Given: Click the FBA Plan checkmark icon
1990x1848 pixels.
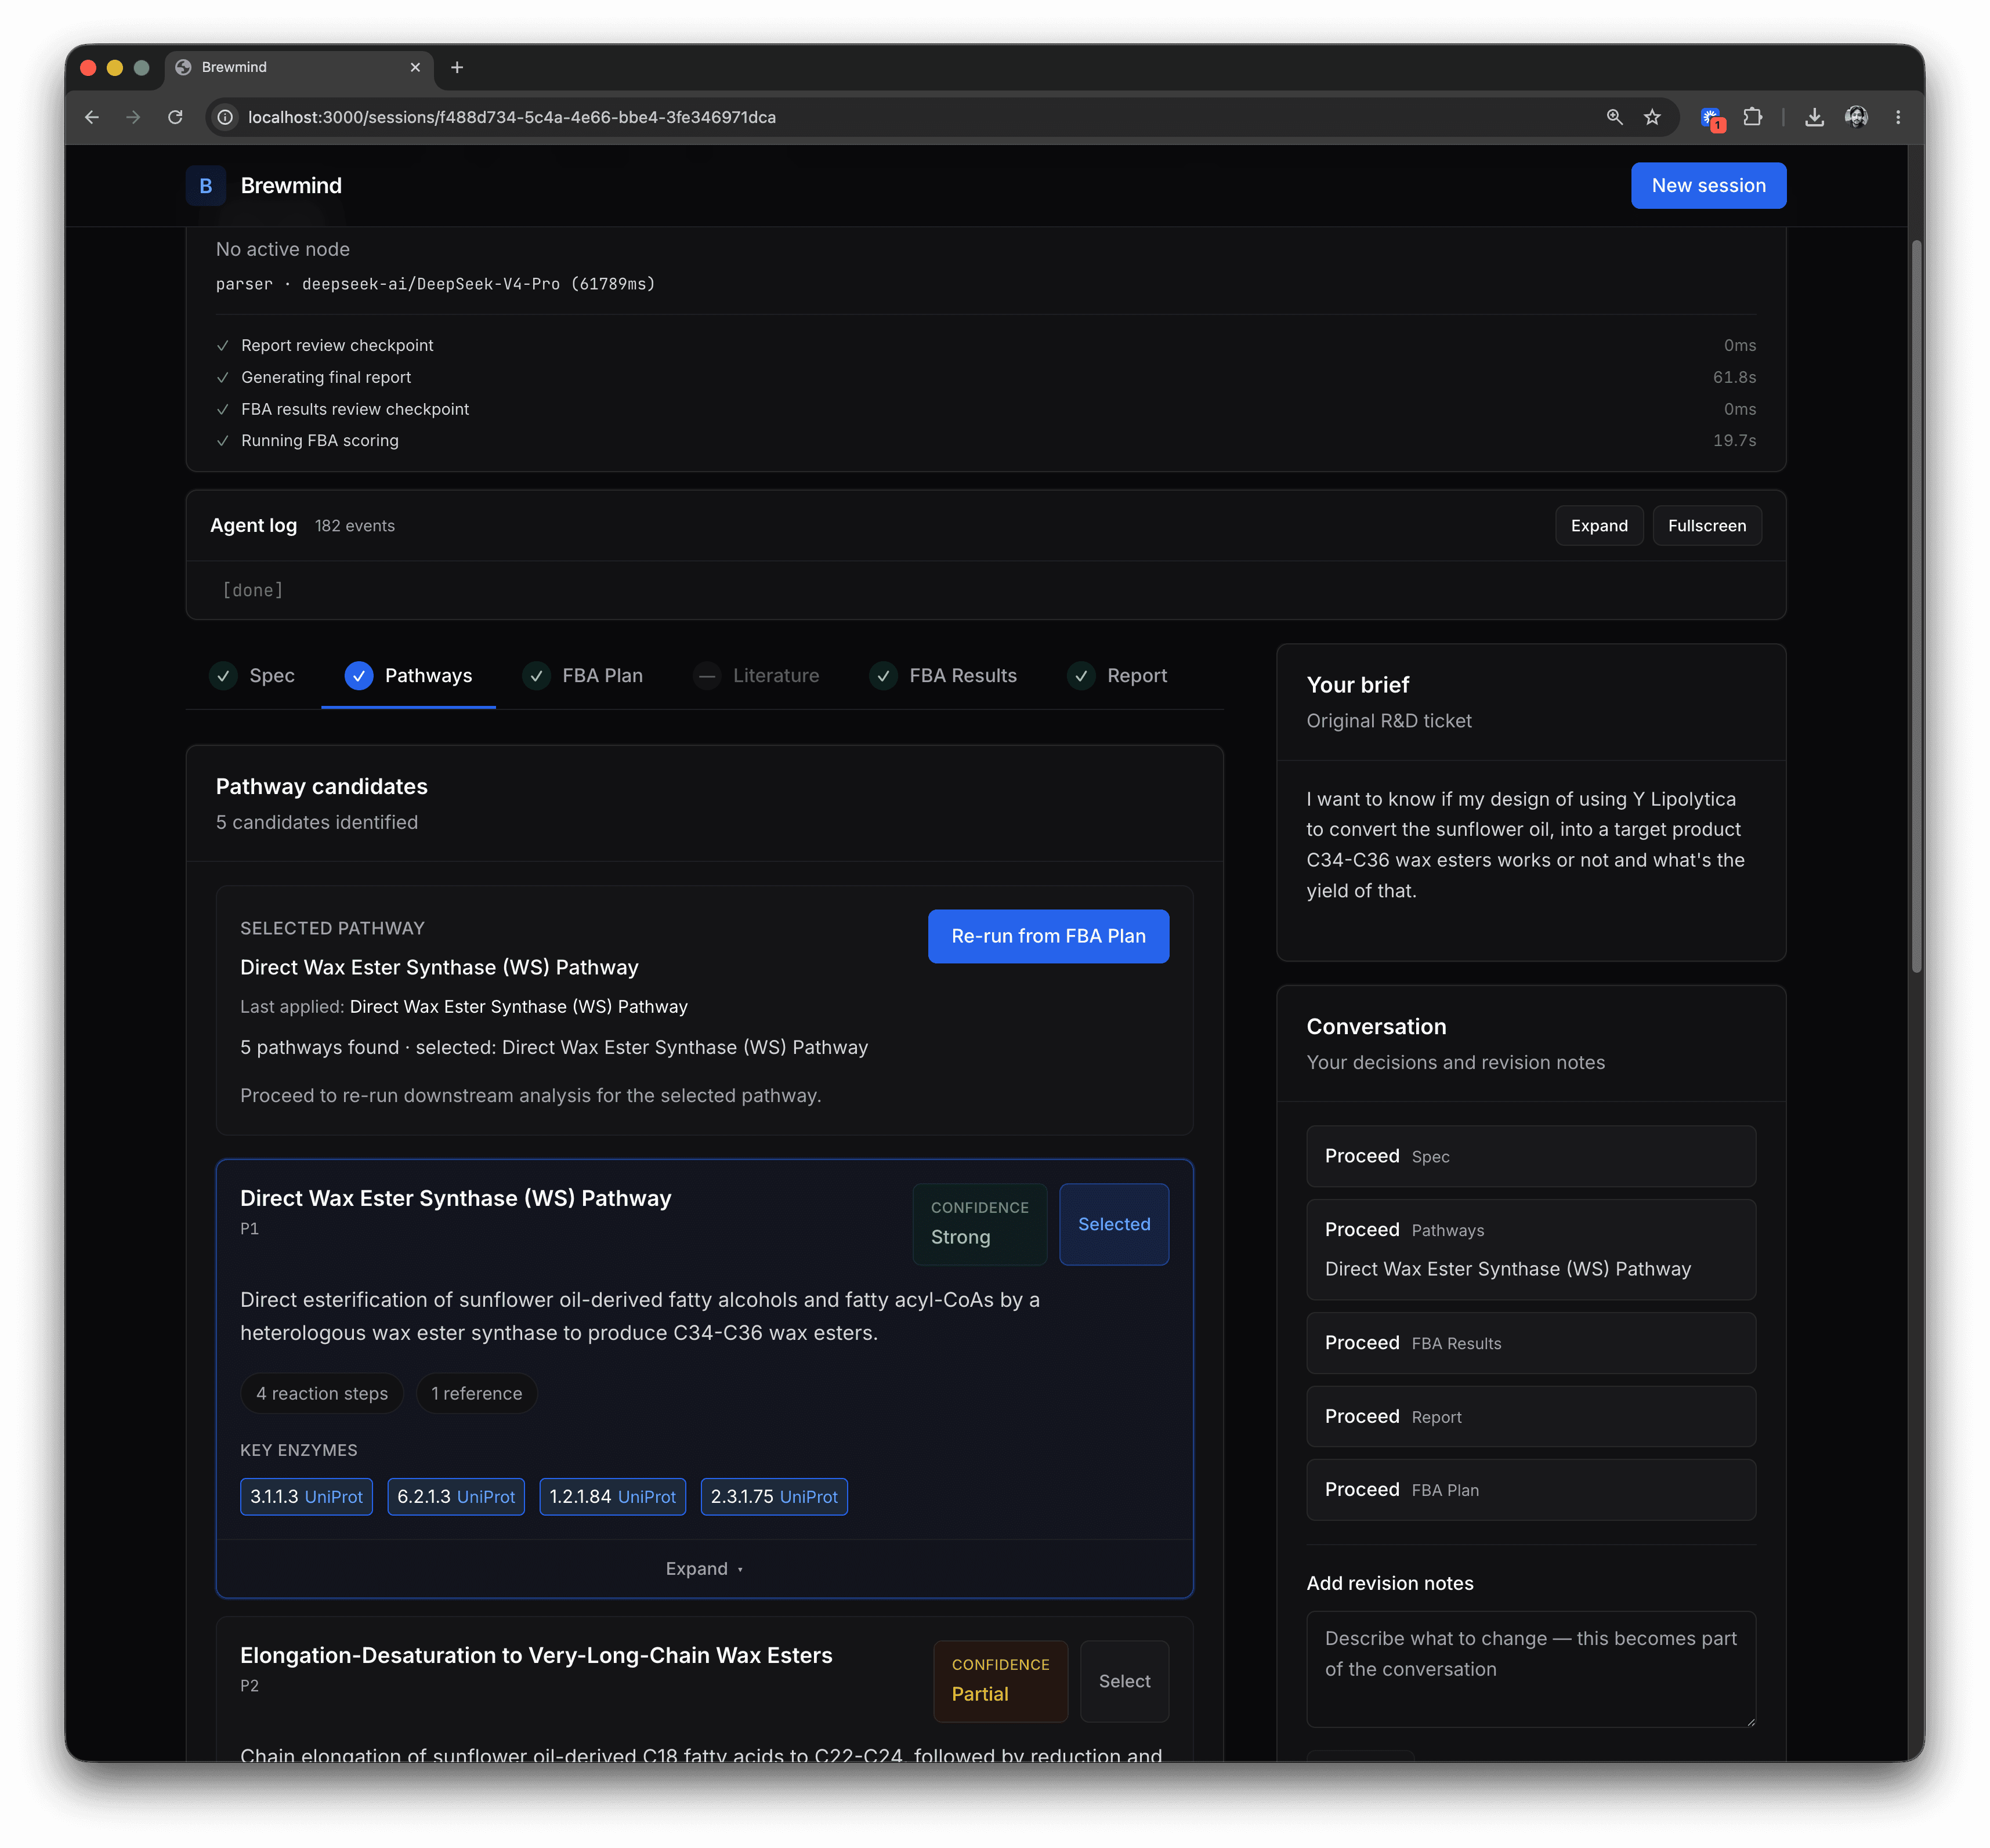Looking at the screenshot, I should [x=536, y=676].
